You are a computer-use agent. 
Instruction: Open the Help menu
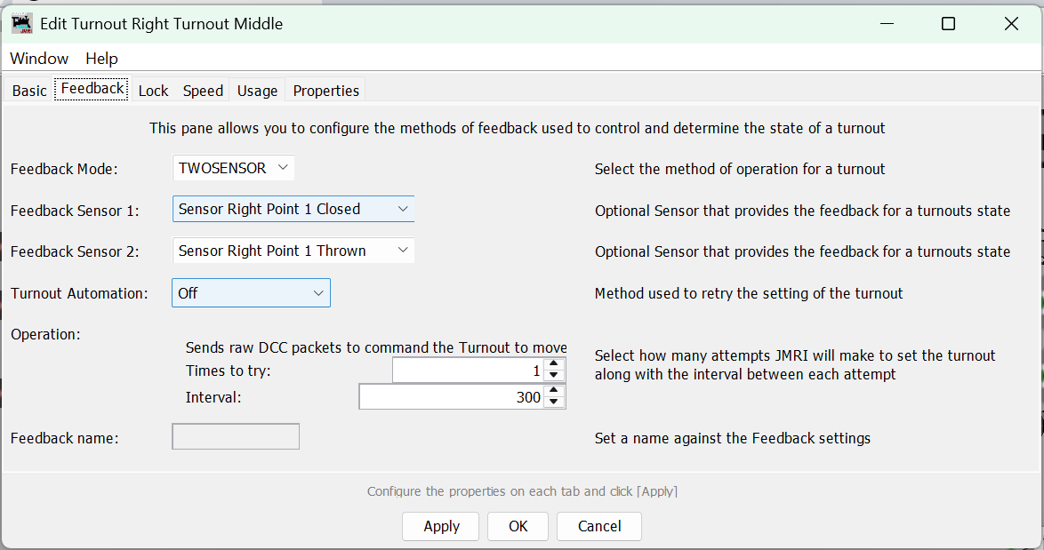tap(101, 59)
